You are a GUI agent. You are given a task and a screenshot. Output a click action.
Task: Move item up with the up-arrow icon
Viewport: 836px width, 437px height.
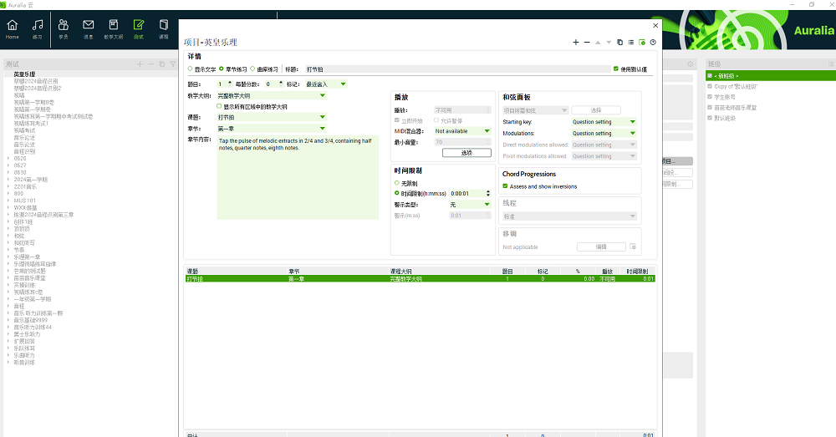(x=598, y=42)
